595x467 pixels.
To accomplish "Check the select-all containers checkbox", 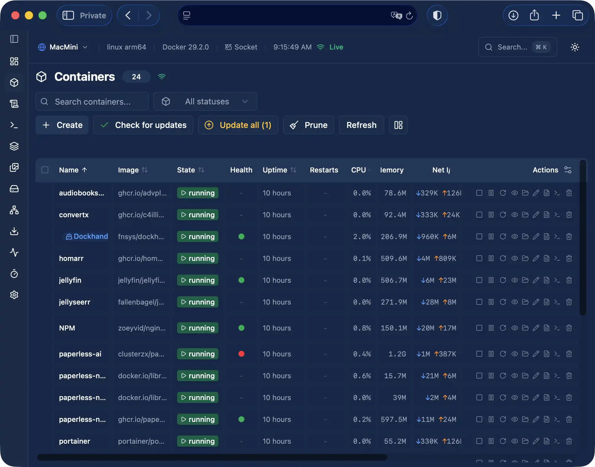I will [45, 170].
